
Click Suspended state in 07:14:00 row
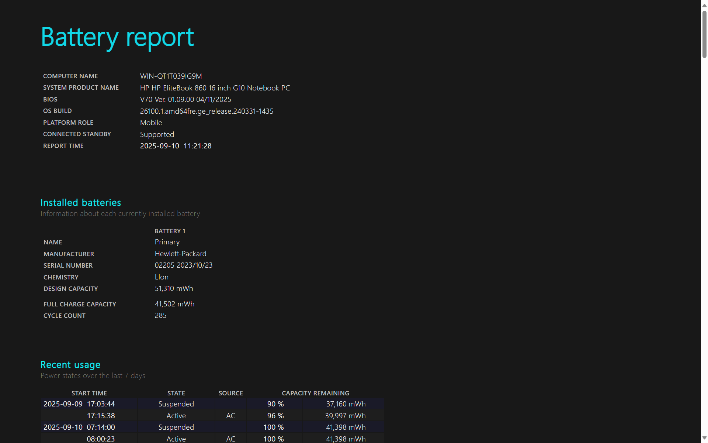click(176, 427)
